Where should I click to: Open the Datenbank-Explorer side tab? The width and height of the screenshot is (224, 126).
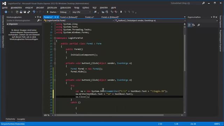pos(3,24)
